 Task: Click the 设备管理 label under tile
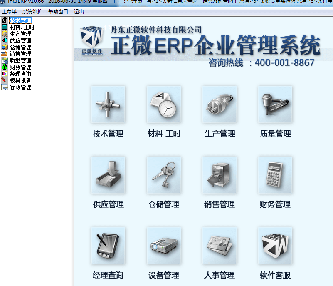click(x=164, y=275)
